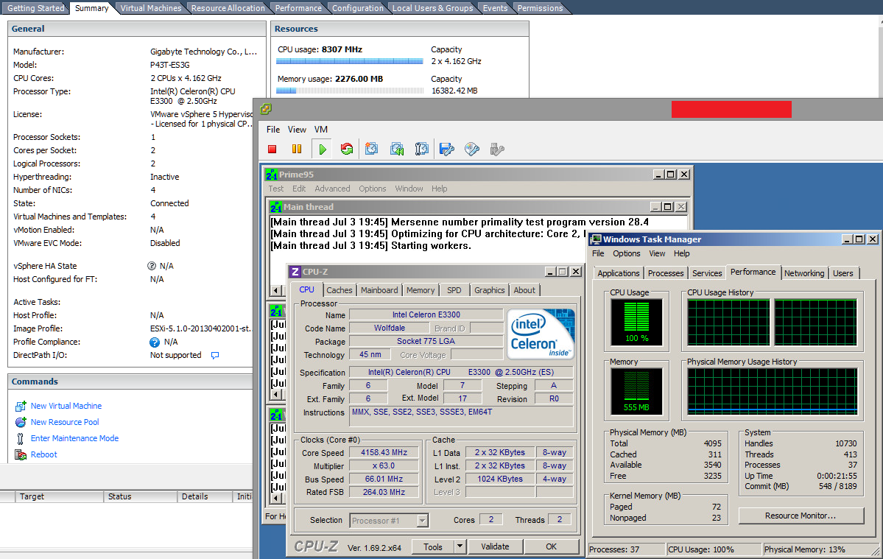
Task: Take a VM snapshot from the console toolbar
Action: 372,150
